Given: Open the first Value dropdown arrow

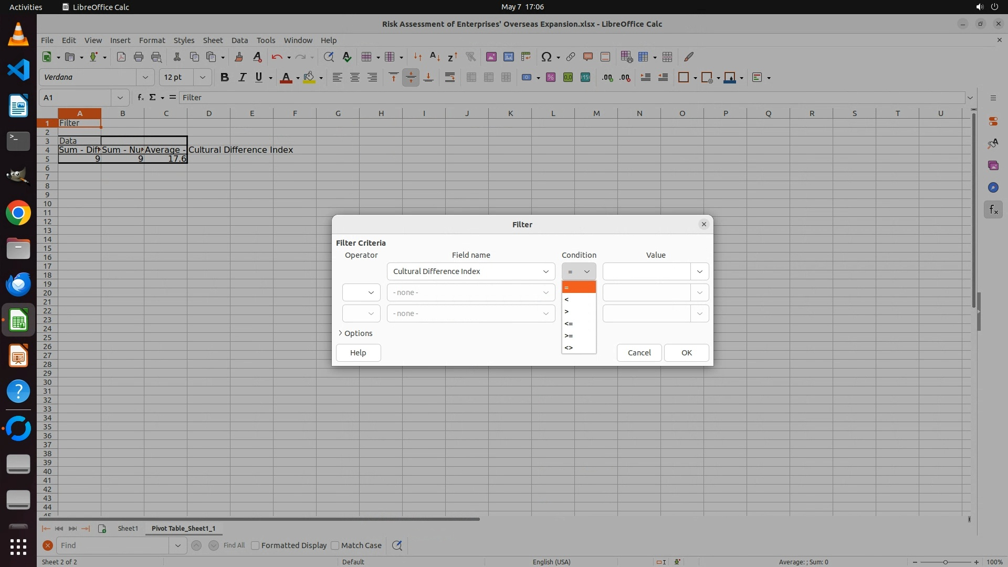Looking at the screenshot, I should tap(699, 271).
